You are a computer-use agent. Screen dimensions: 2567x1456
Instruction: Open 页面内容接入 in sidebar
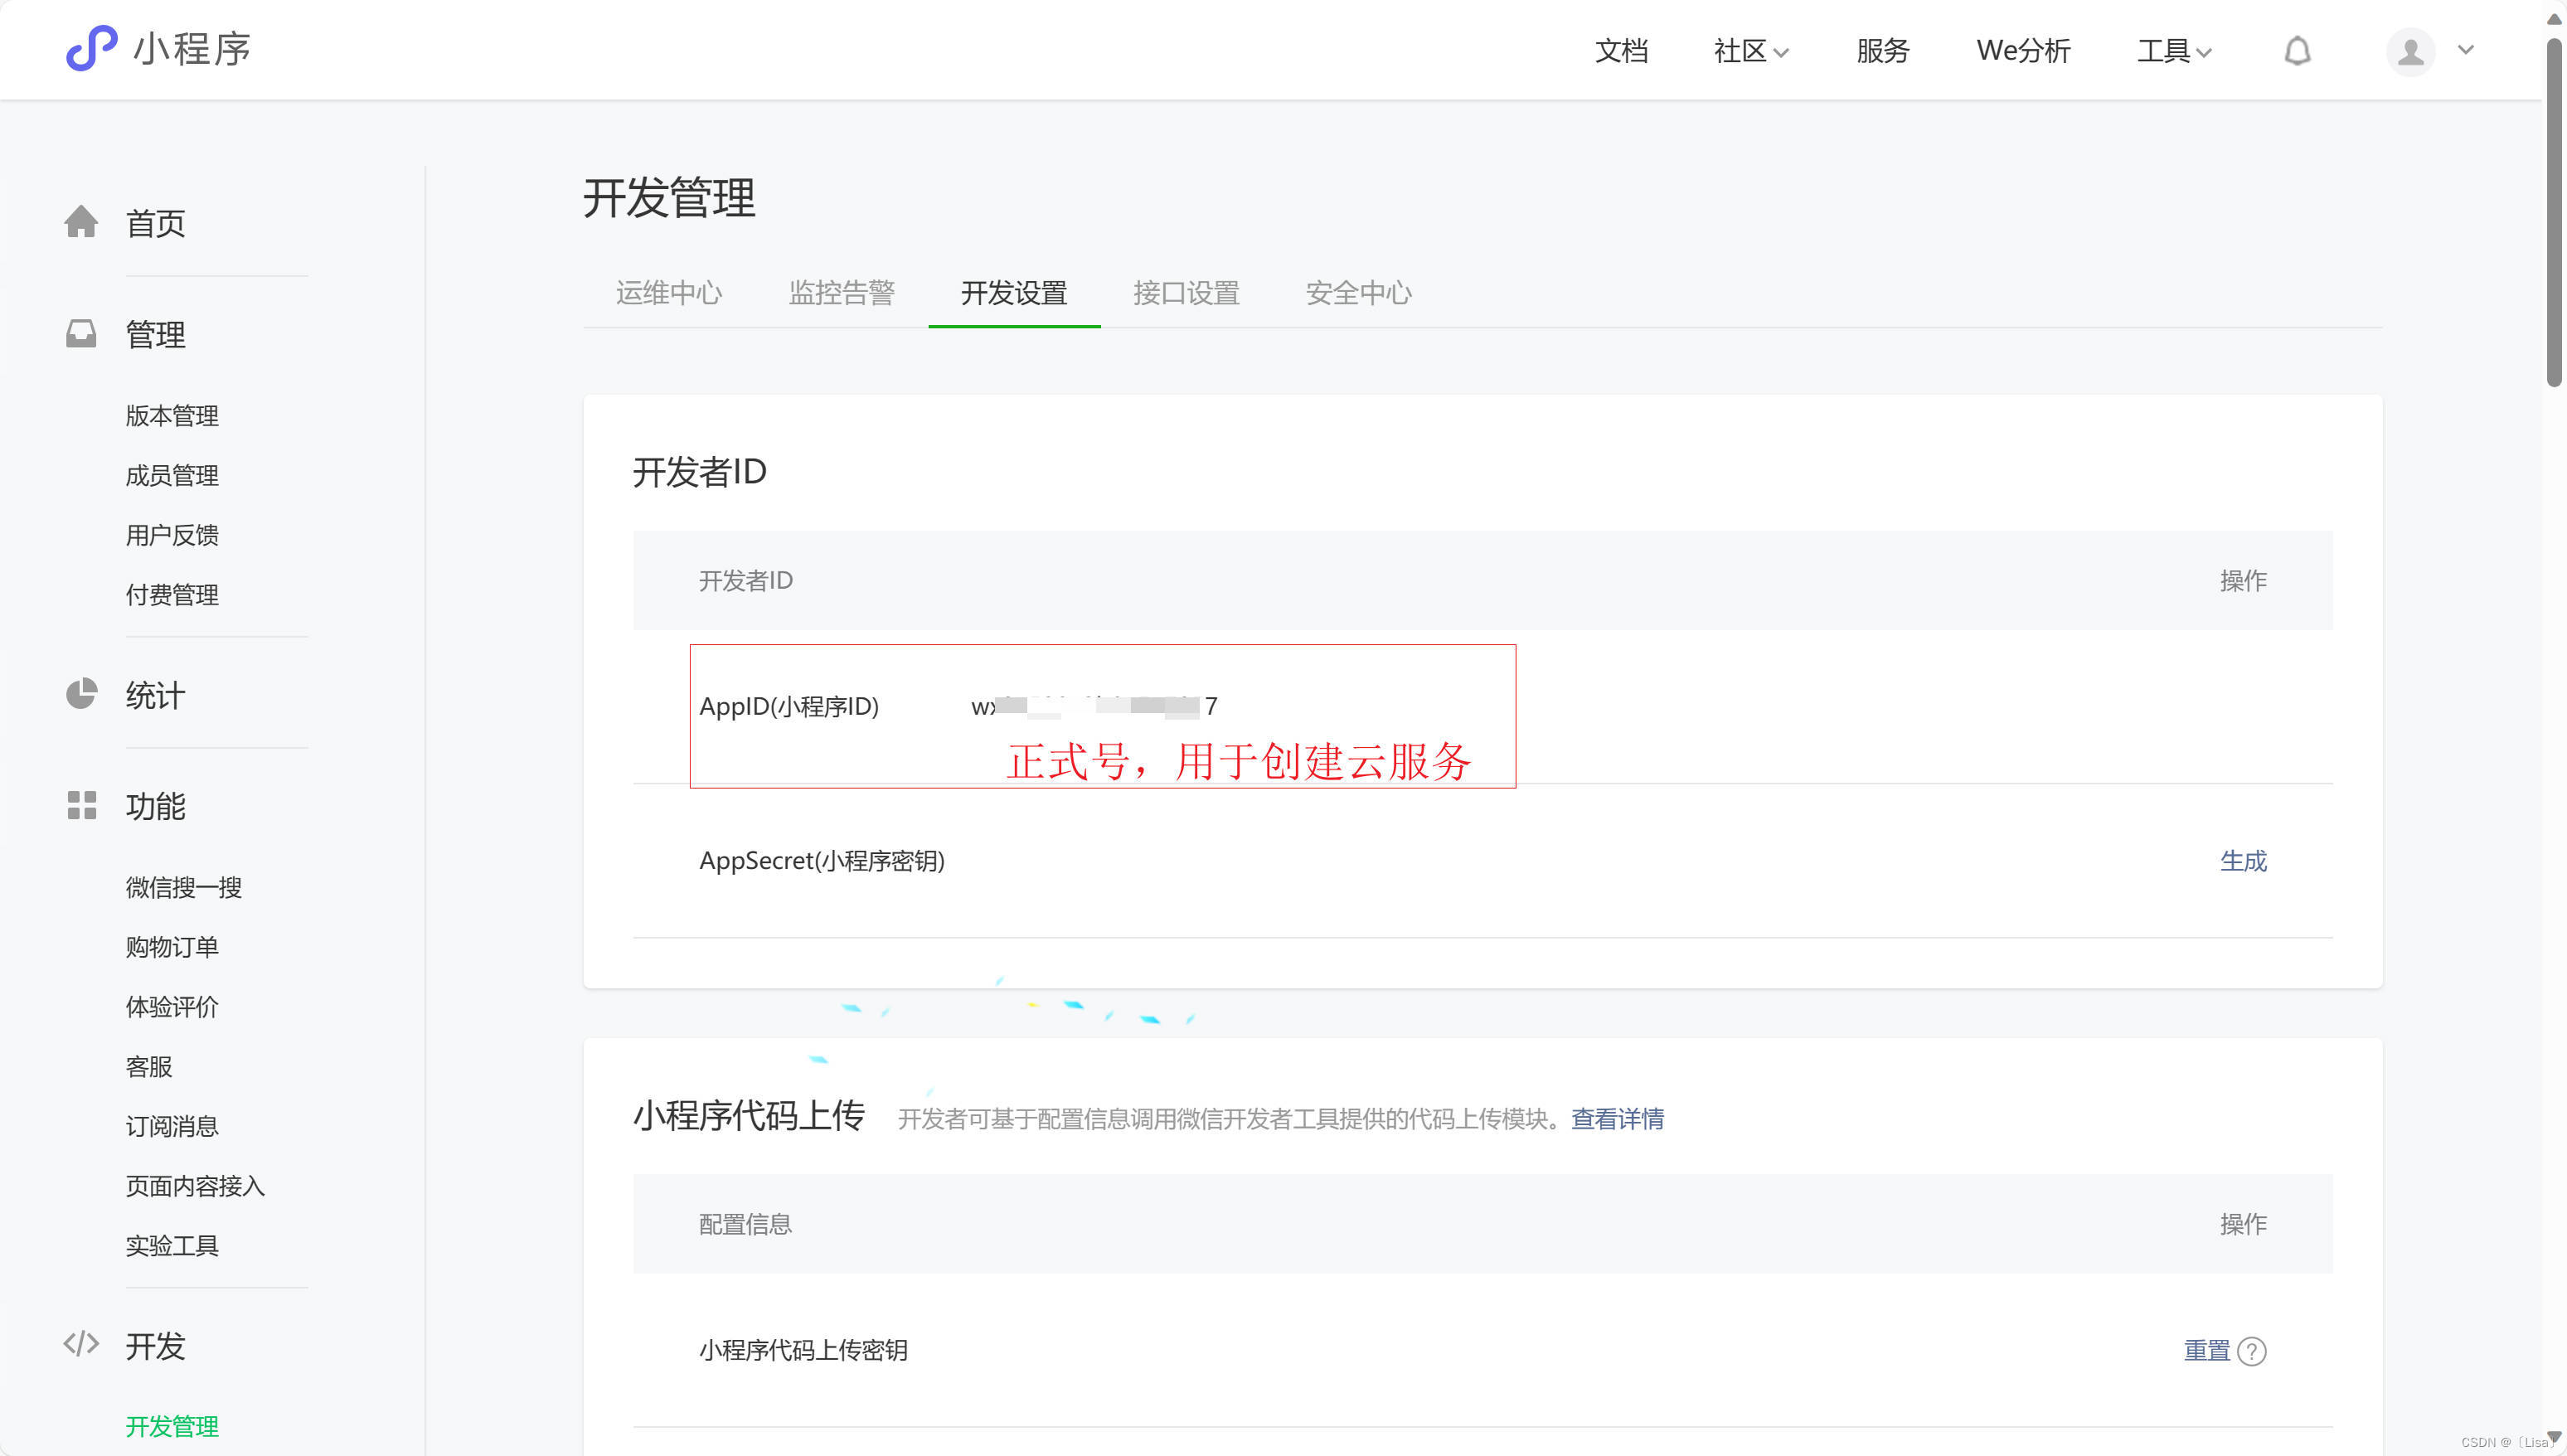(195, 1186)
